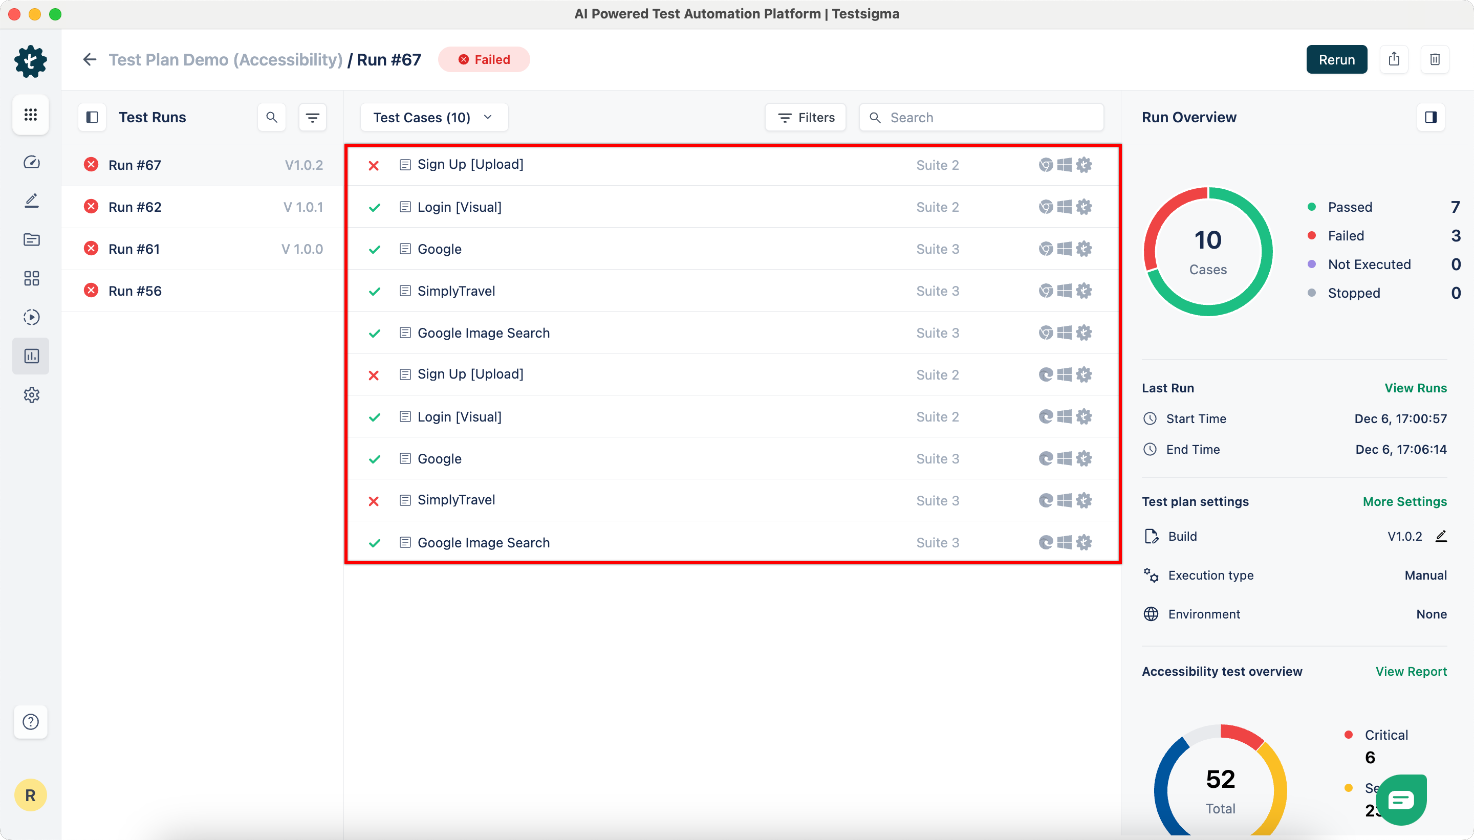
Task: Open the Testsigma dashboard icon in sidebar
Action: (x=31, y=163)
